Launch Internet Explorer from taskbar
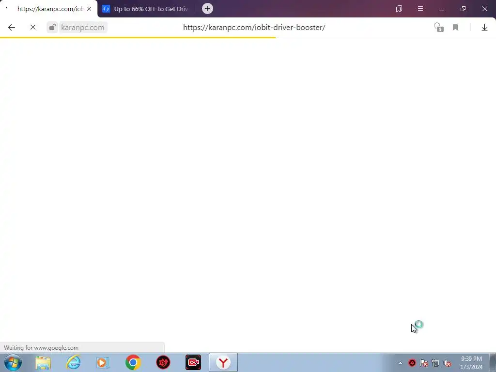496x372 pixels. [x=73, y=362]
